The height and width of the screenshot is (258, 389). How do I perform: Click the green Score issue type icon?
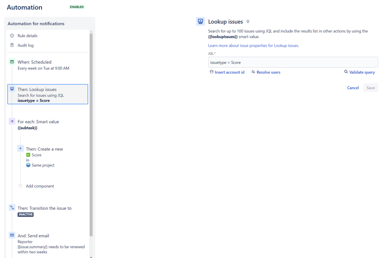click(28, 155)
